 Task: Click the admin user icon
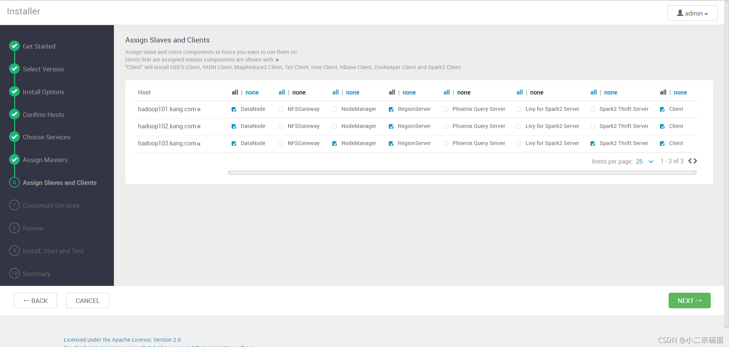tap(680, 13)
